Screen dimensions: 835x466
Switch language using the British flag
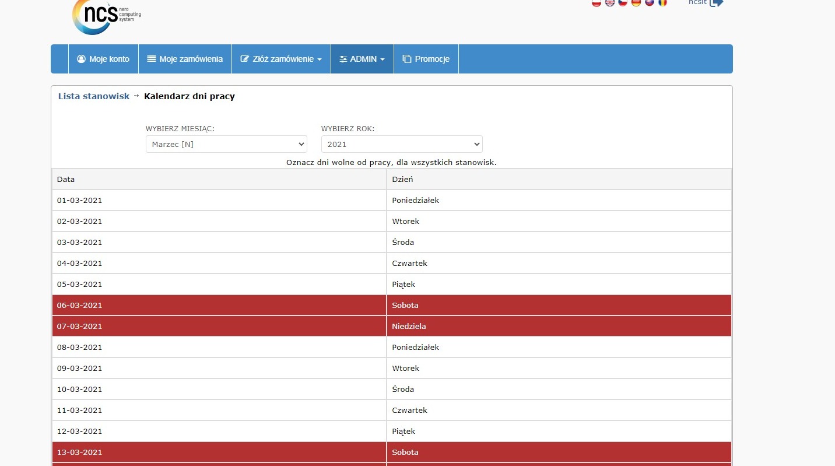click(x=609, y=3)
